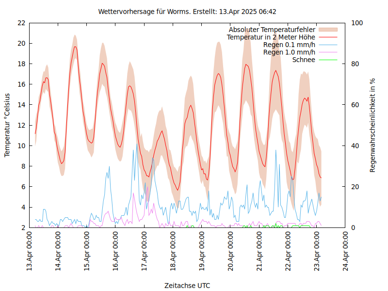Click the Schnee legend entry
Image resolution: width=388 pixels, height=291 pixels.
304,60
